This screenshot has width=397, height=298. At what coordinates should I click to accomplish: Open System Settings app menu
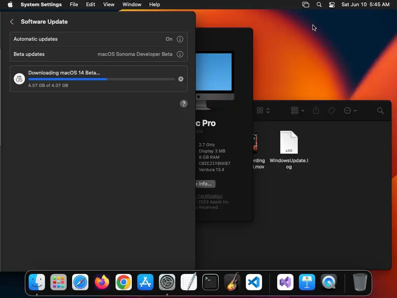(x=41, y=5)
